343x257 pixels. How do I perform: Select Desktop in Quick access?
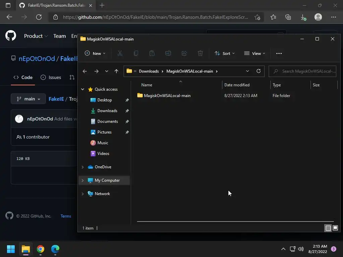tap(105, 100)
